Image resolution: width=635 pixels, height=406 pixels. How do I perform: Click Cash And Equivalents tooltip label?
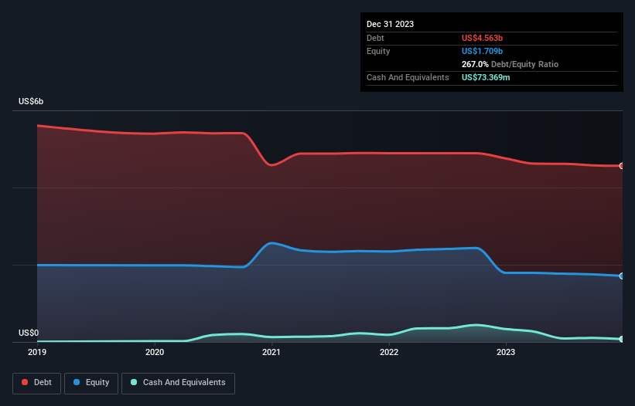tap(408, 77)
